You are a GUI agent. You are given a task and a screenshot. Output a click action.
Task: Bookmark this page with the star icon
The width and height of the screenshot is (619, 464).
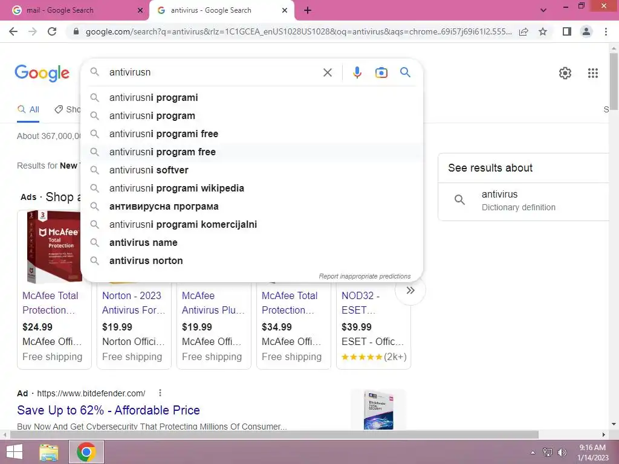click(x=543, y=31)
